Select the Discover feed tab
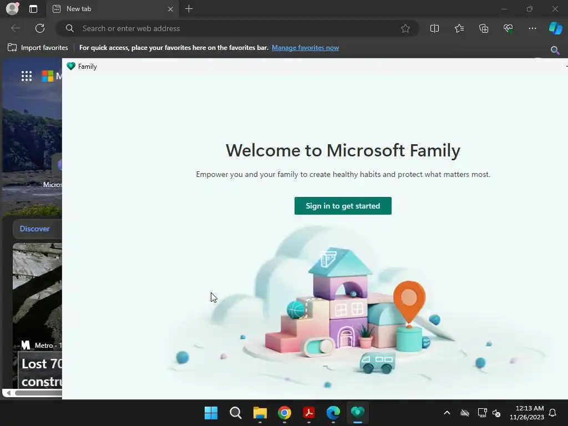 coord(35,229)
